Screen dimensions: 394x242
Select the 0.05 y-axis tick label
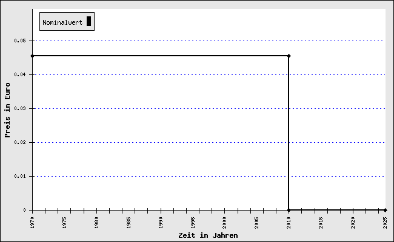pos(21,41)
